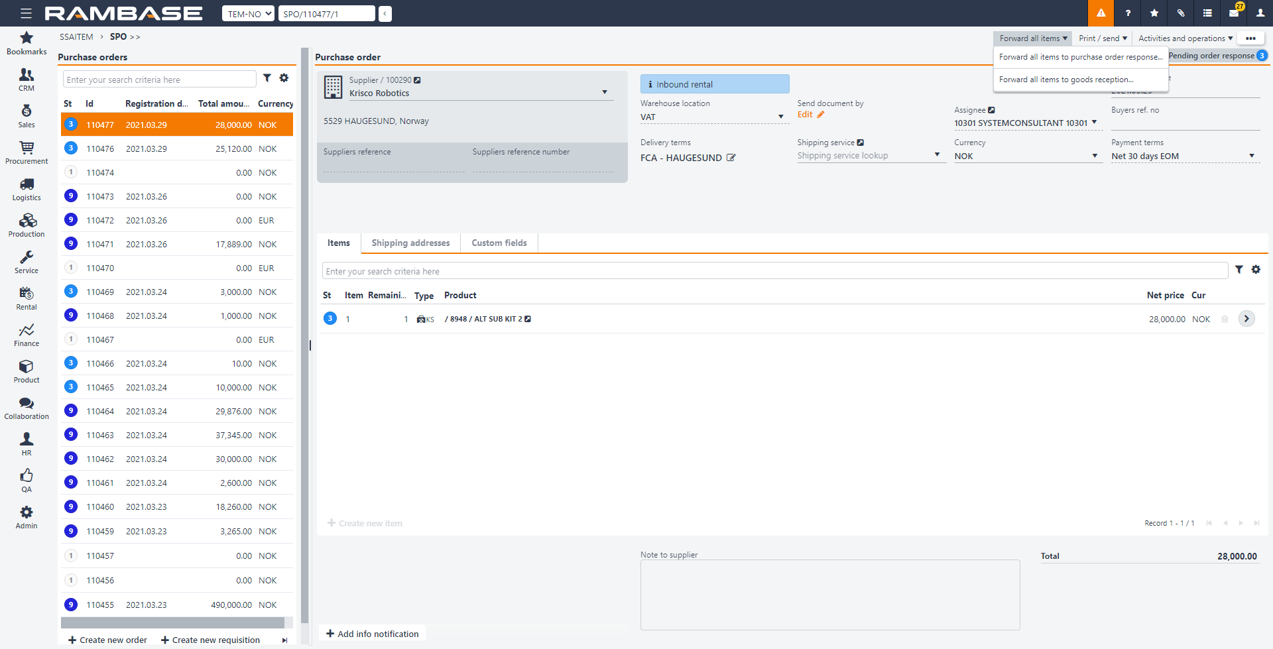The image size is (1273, 649).
Task: Click filter icon in Purchase orders list
Action: (267, 78)
